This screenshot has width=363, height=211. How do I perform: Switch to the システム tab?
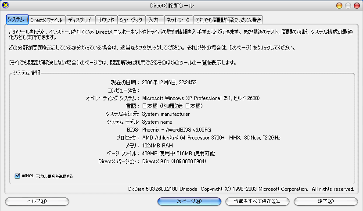pos(17,19)
